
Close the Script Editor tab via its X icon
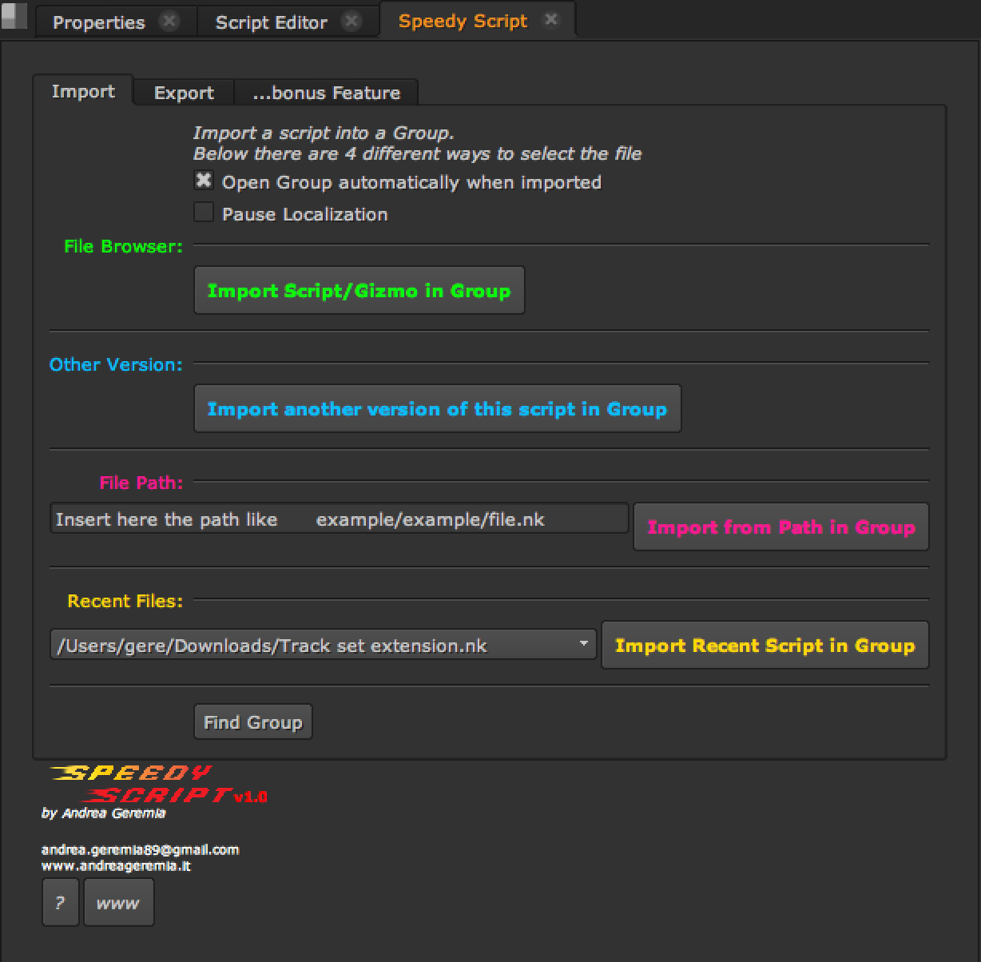coord(351,22)
